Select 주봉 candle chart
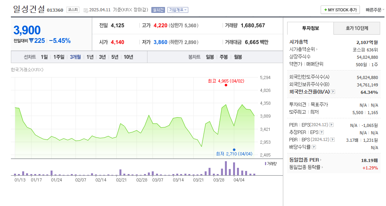 click(224, 57)
